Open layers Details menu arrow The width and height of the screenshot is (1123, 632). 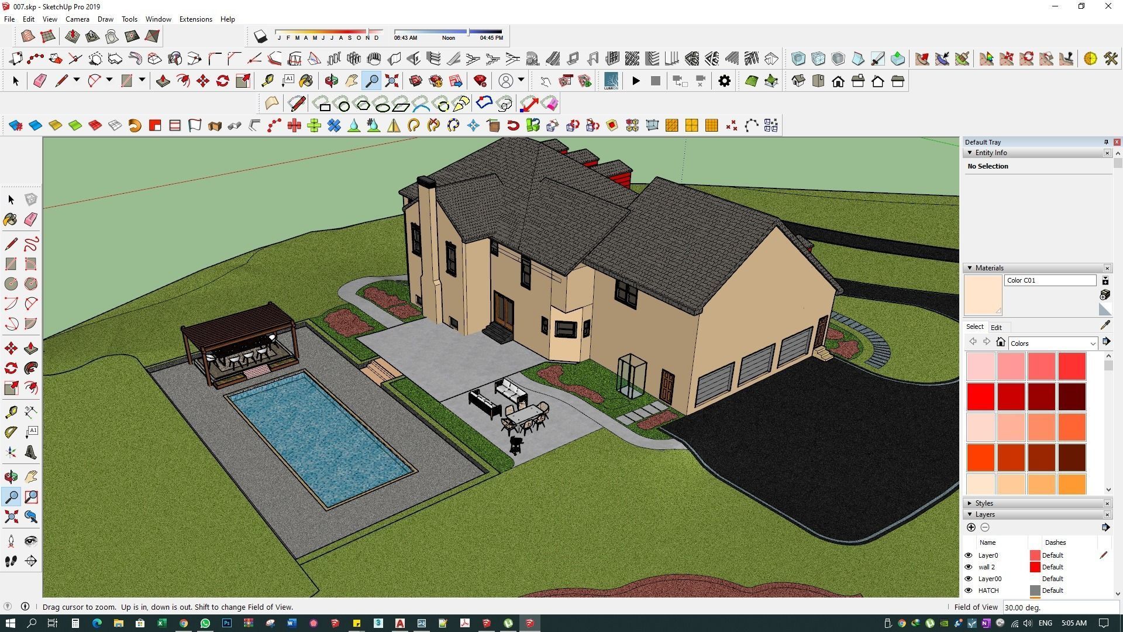[1105, 527]
